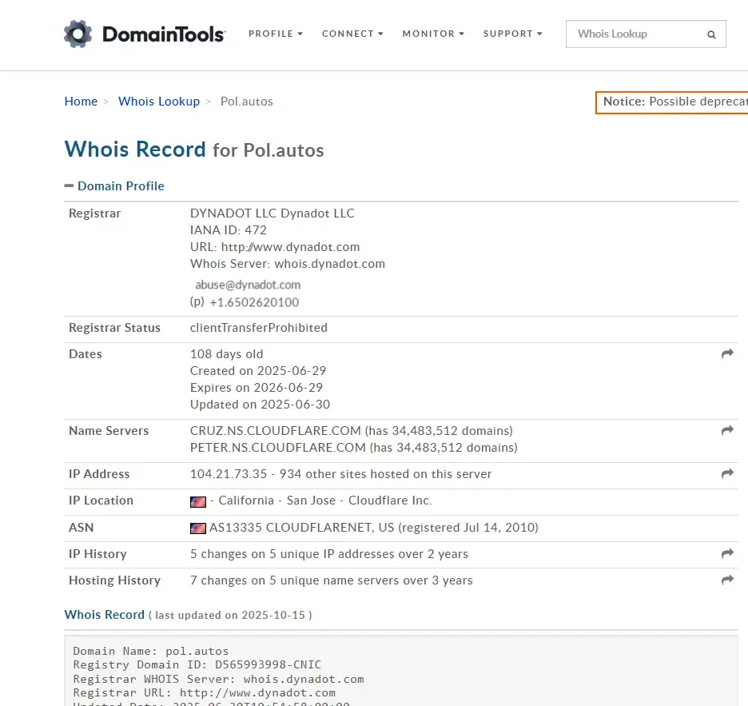748x706 pixels.
Task: Click the DomainTools gear logo
Action: (78, 34)
